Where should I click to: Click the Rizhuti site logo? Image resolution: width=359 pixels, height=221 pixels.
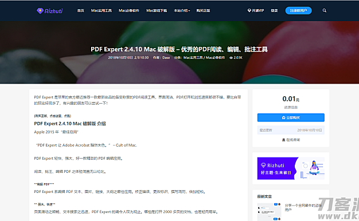(x=50, y=11)
